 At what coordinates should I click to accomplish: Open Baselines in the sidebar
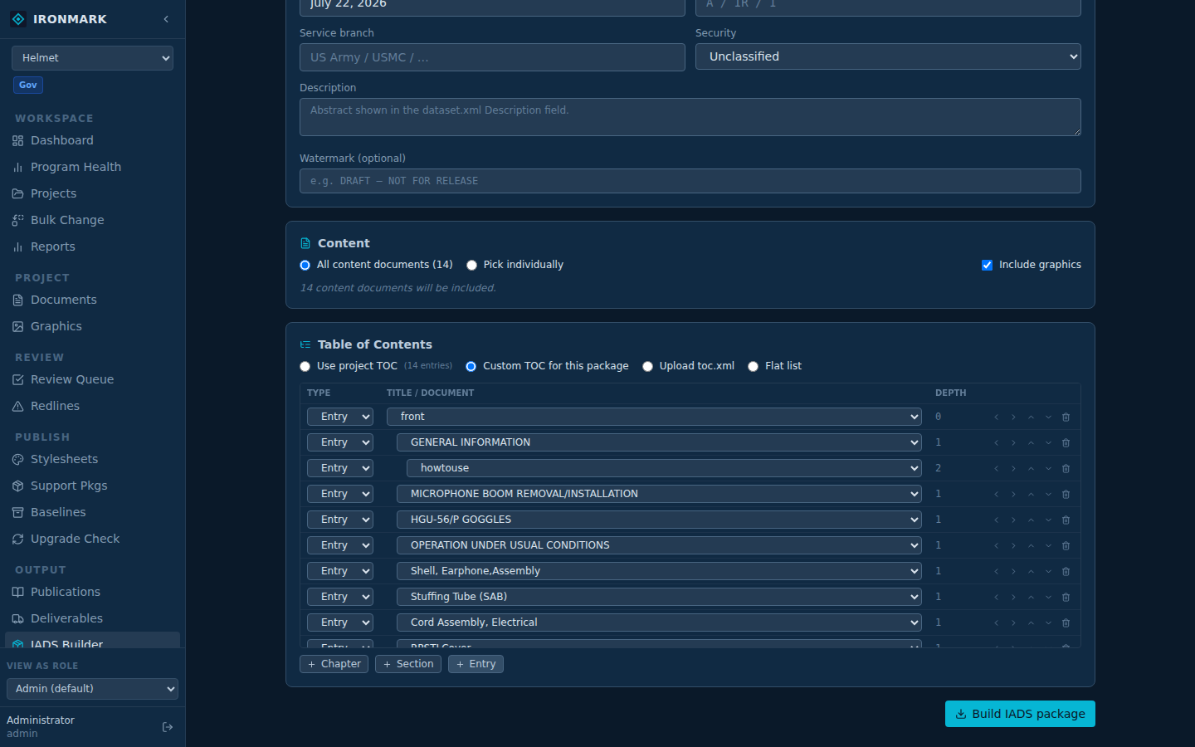(92, 512)
